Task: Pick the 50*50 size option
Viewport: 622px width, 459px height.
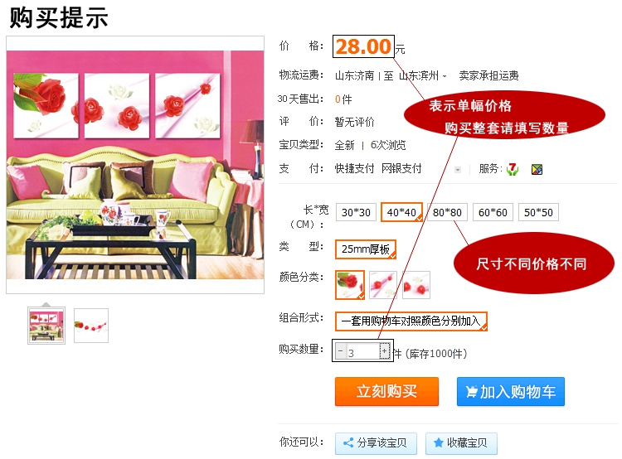Action: [538, 212]
